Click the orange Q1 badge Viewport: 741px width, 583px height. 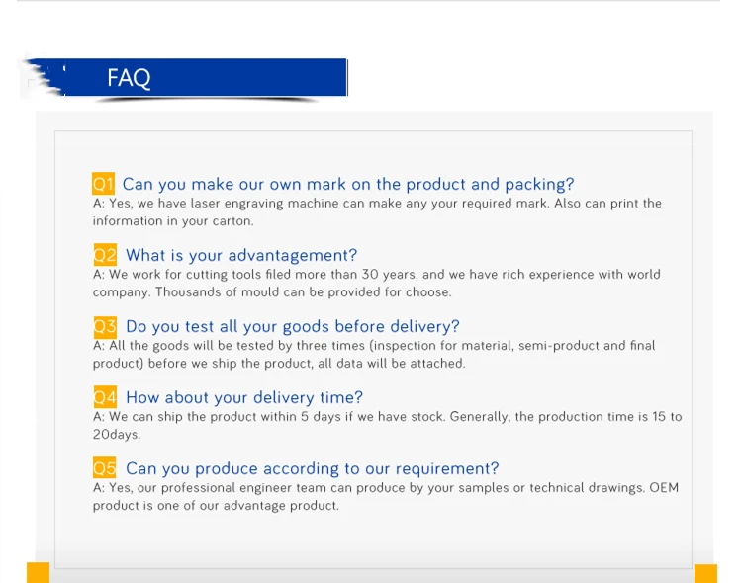(x=104, y=184)
